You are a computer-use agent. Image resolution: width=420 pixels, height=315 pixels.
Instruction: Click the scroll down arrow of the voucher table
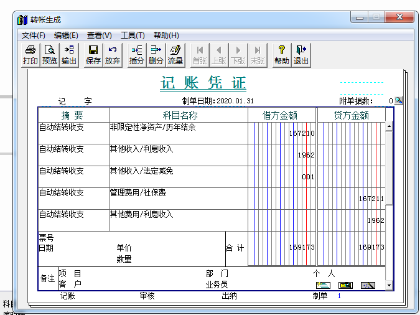tap(389, 285)
